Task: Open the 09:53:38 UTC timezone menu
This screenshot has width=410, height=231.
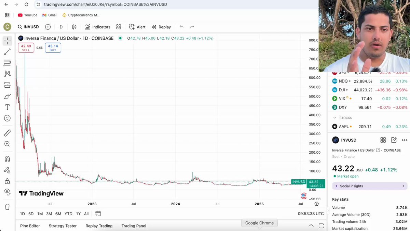Action: click(x=311, y=214)
